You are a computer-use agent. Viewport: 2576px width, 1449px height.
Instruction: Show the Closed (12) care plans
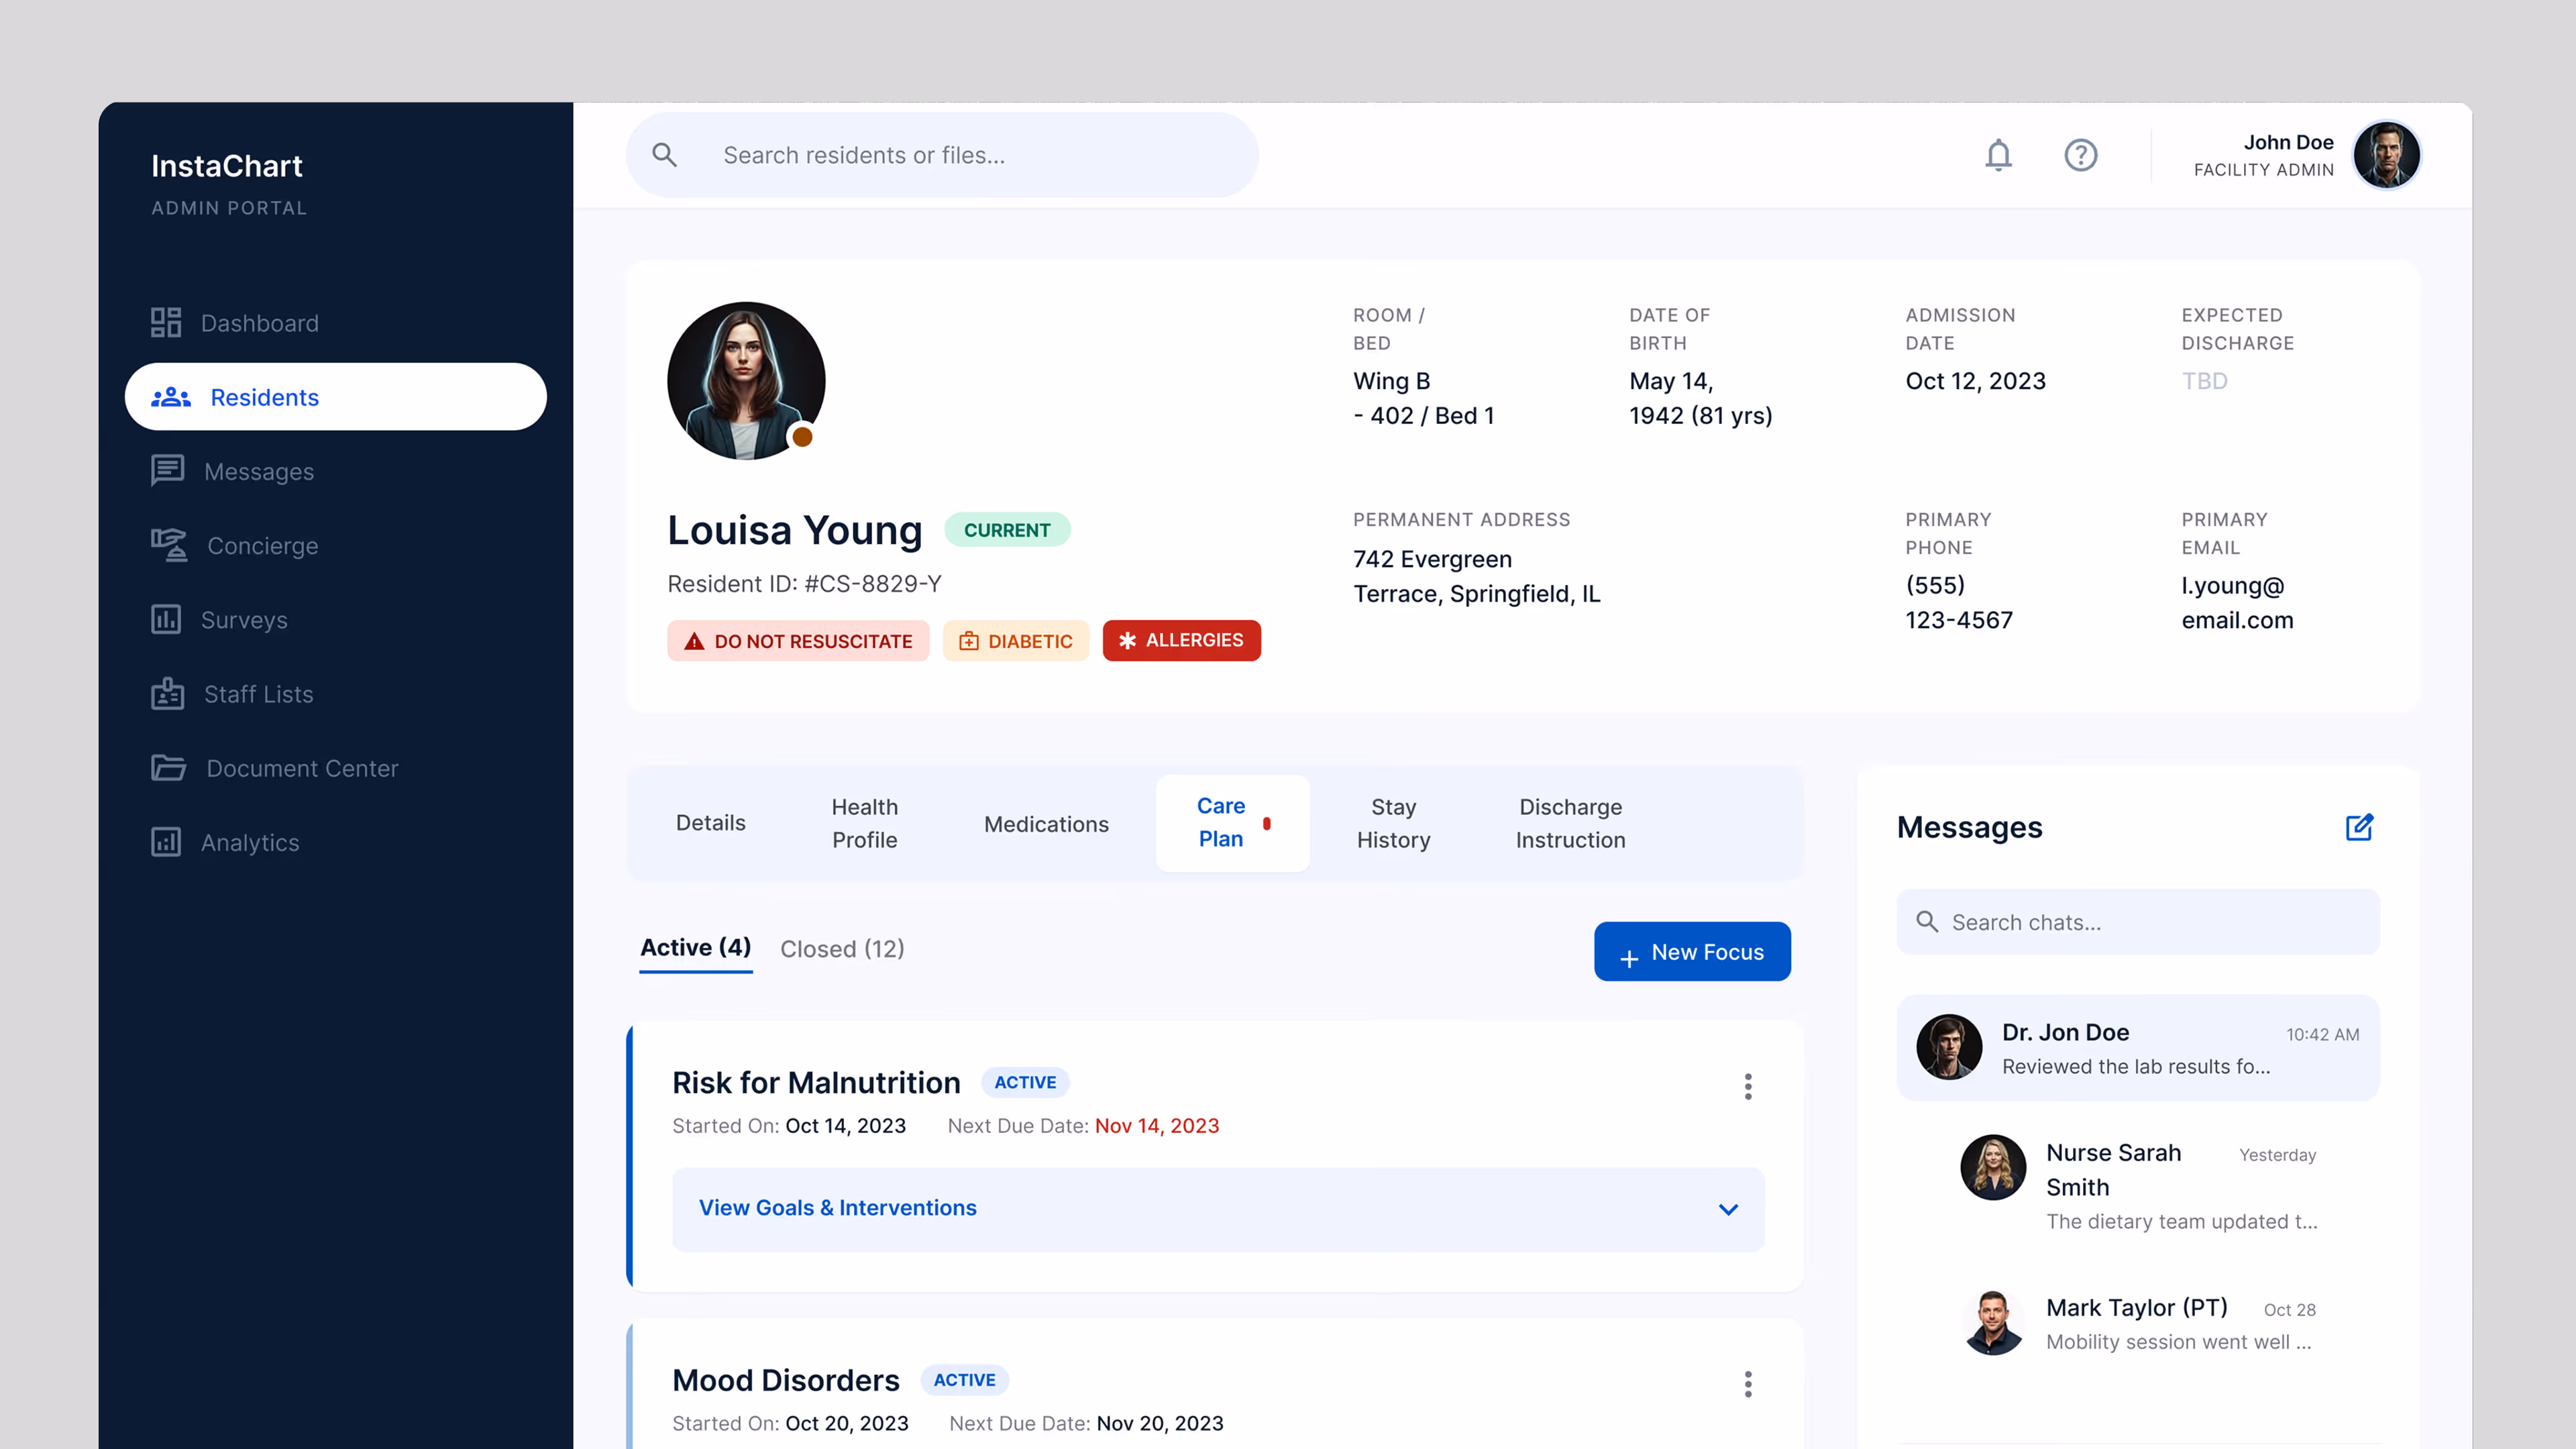(842, 949)
